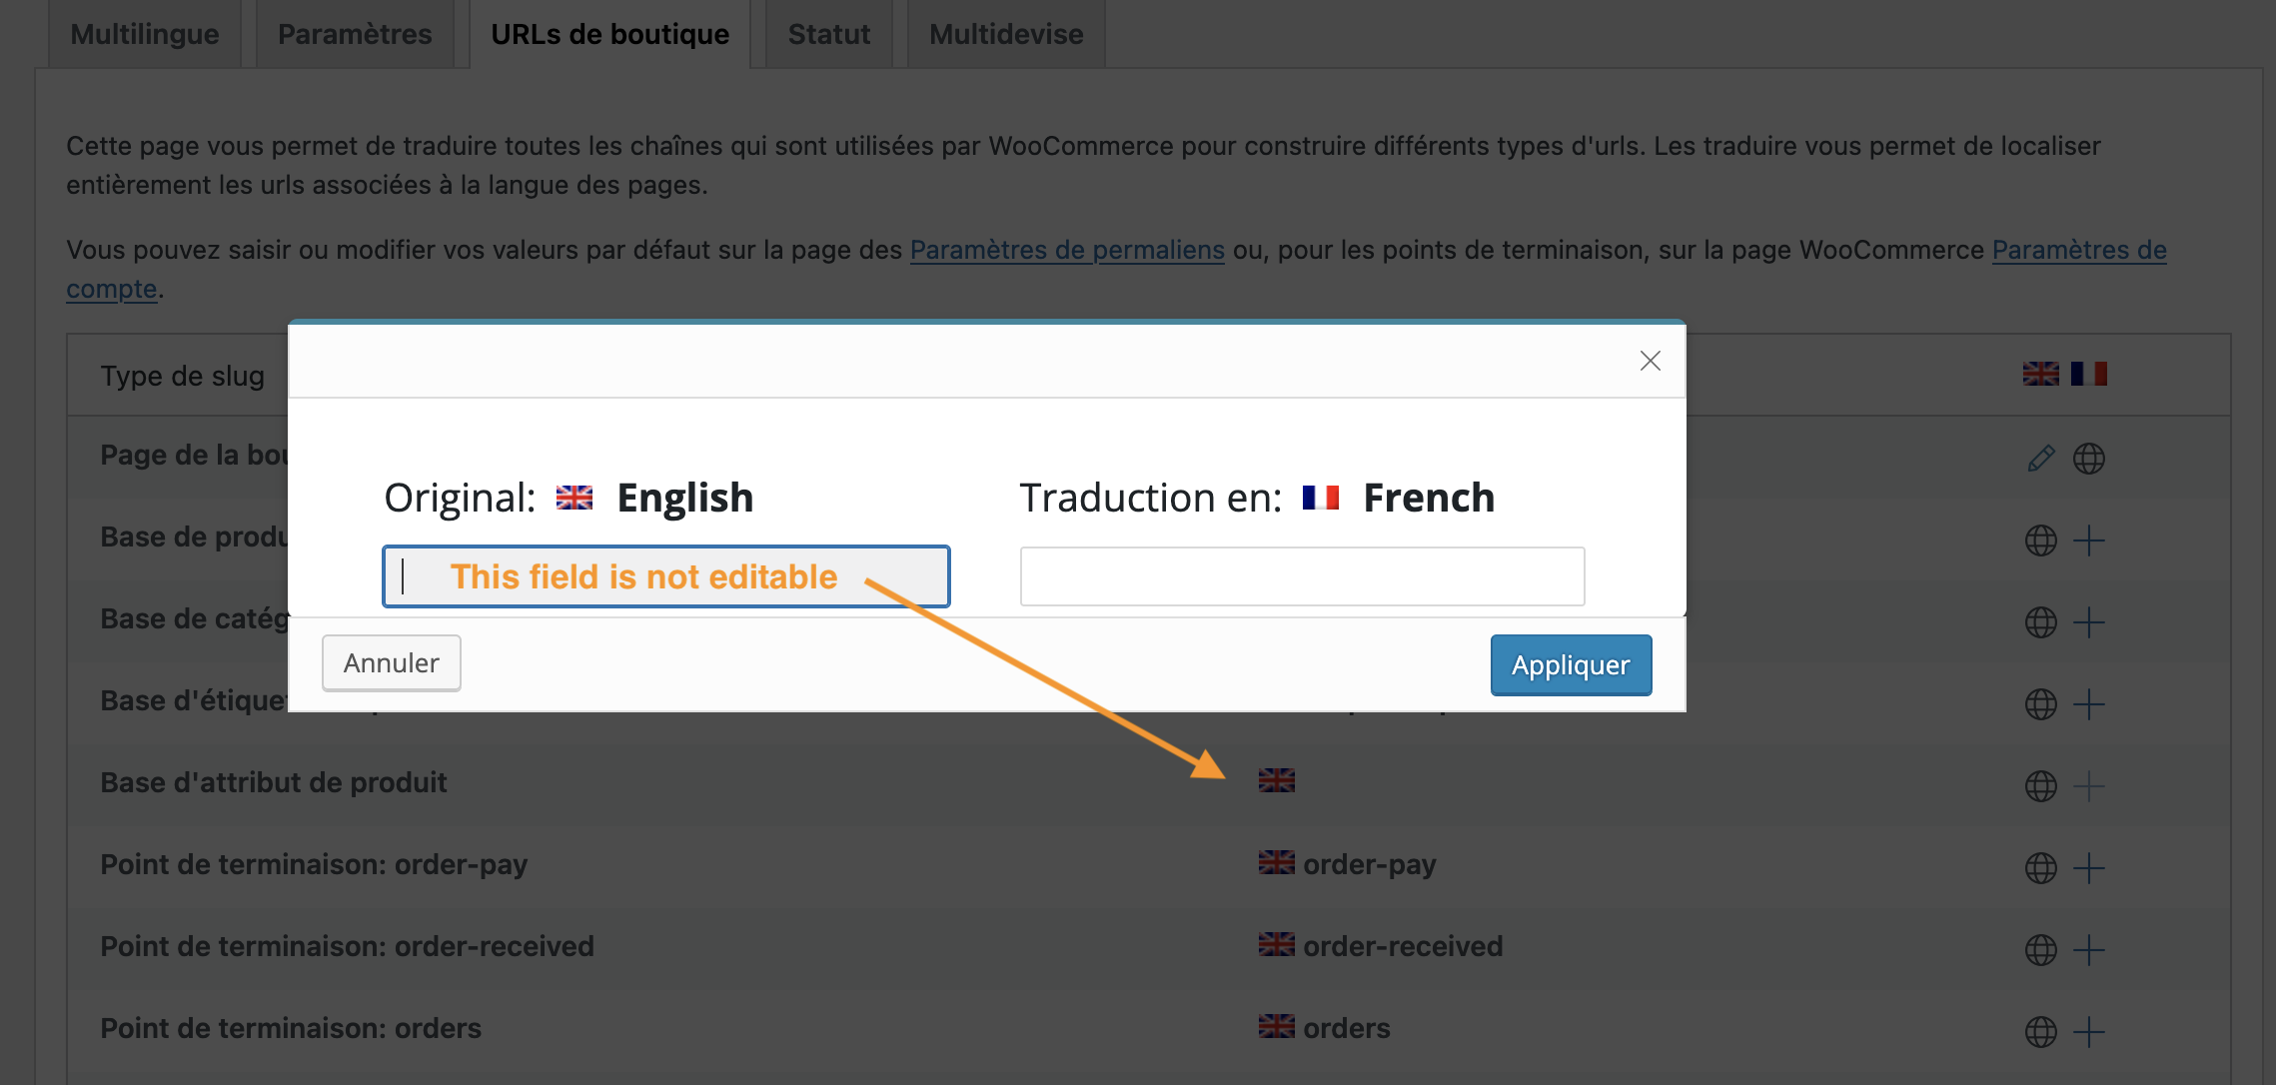This screenshot has height=1085, width=2276.
Task: Click the globe icon in order-received row
Action: pos(2040,950)
